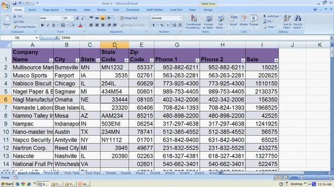Open the Zip Code filter dropdown
This screenshot has height=187, width=334.
click(151, 60)
